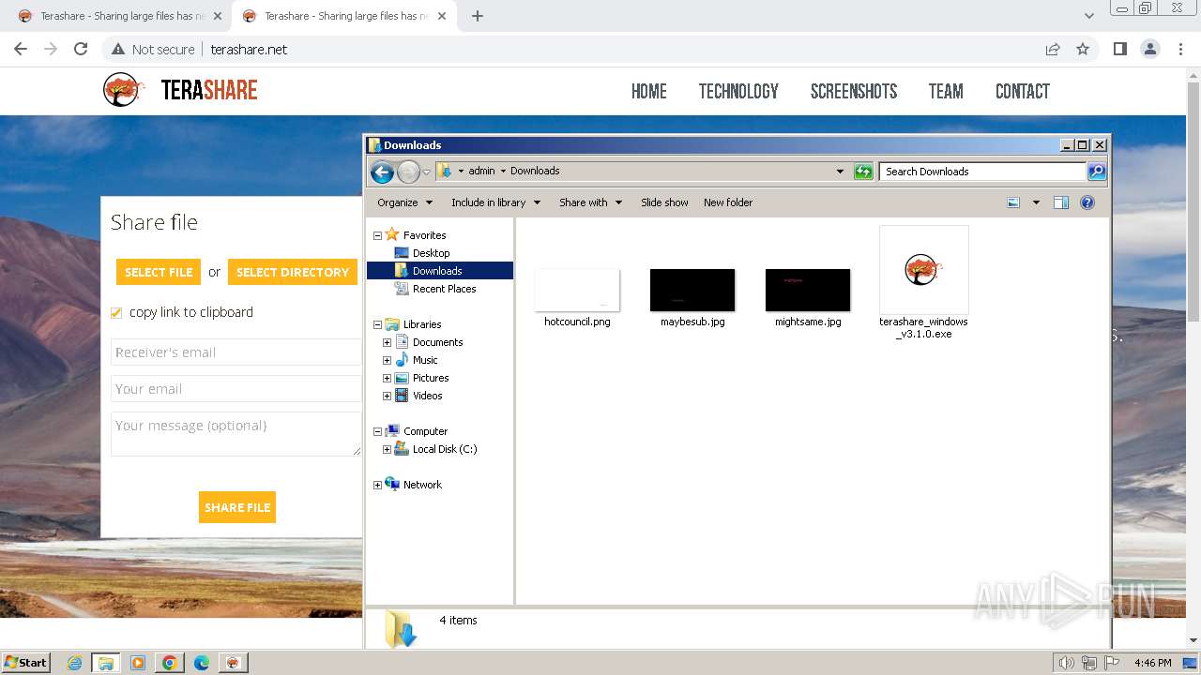Screen dimensions: 1201x675
Task: Change the view with the views icon
Action: [x=1013, y=202]
